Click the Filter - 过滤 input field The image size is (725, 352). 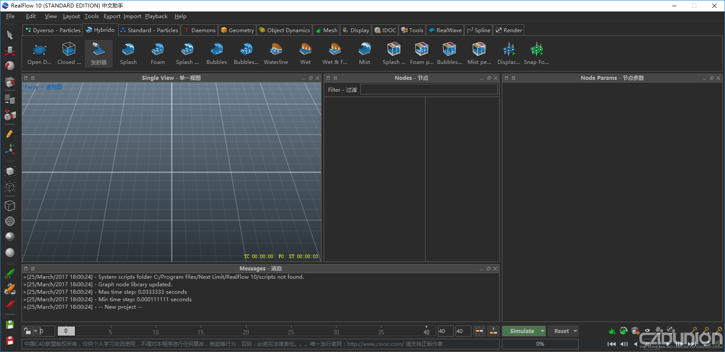pyautogui.click(x=429, y=90)
